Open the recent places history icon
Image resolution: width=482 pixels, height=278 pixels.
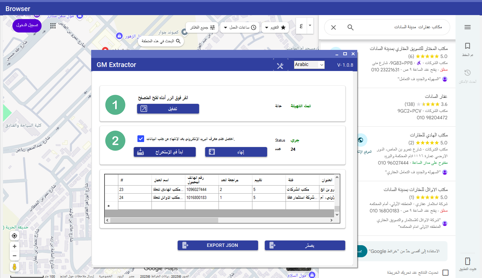coord(468,73)
